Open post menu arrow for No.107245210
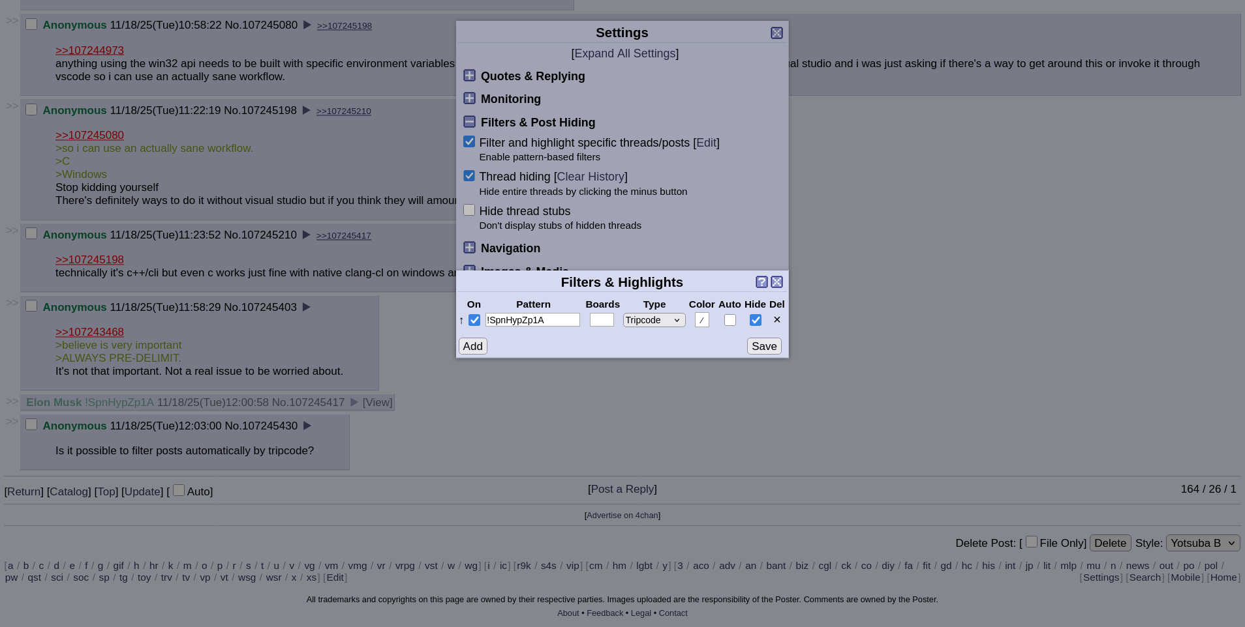The width and height of the screenshot is (1245, 627). click(306, 235)
